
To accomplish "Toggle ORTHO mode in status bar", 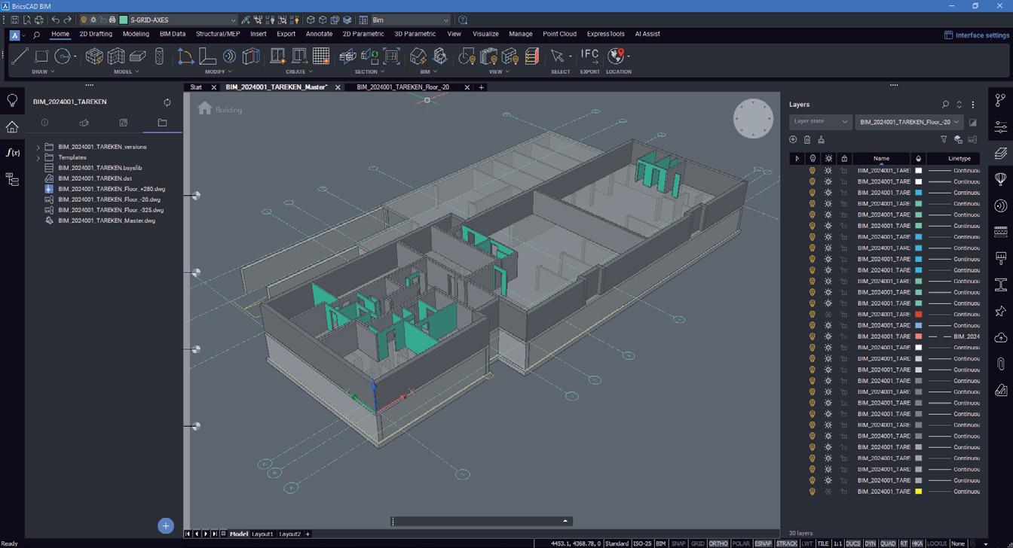I will point(718,543).
